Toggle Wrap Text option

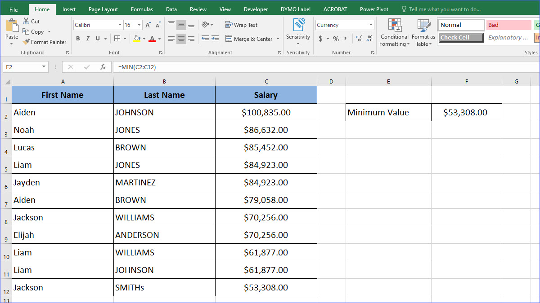[241, 25]
